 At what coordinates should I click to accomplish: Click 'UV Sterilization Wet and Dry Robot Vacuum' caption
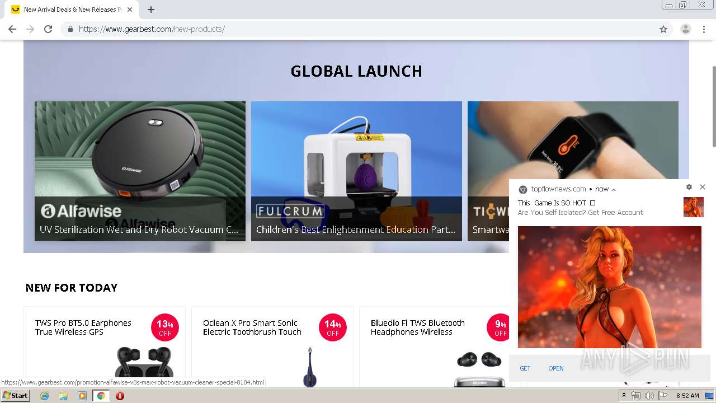click(x=139, y=229)
